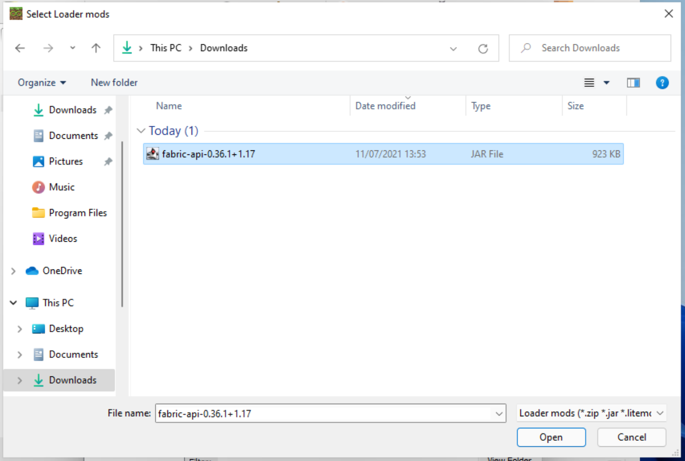Expand the address bar history dropdown
685x461 pixels.
pyautogui.click(x=453, y=48)
